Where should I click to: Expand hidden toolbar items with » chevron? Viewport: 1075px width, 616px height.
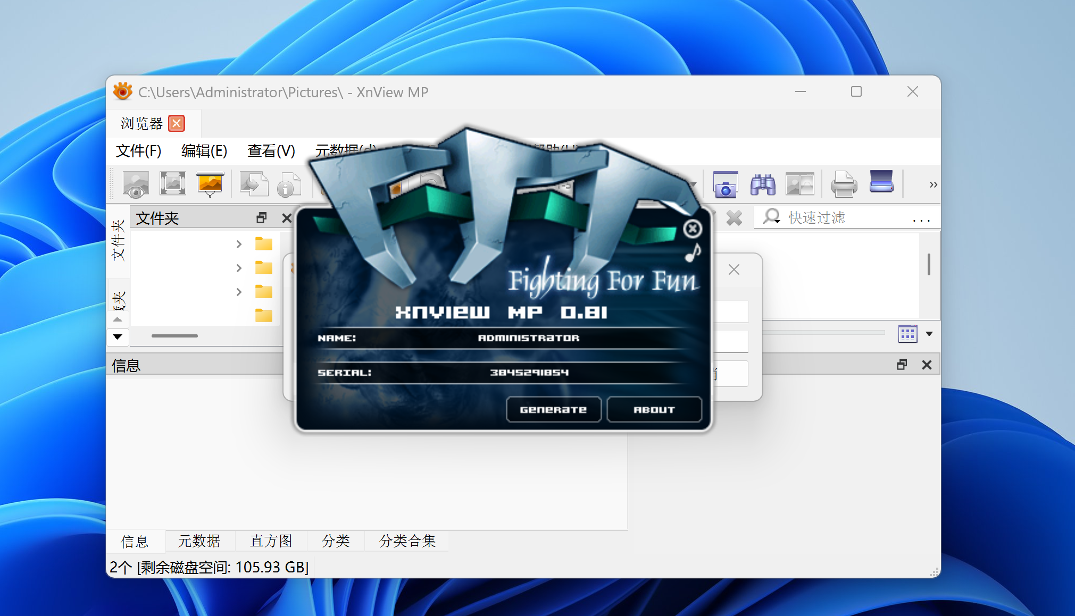933,184
